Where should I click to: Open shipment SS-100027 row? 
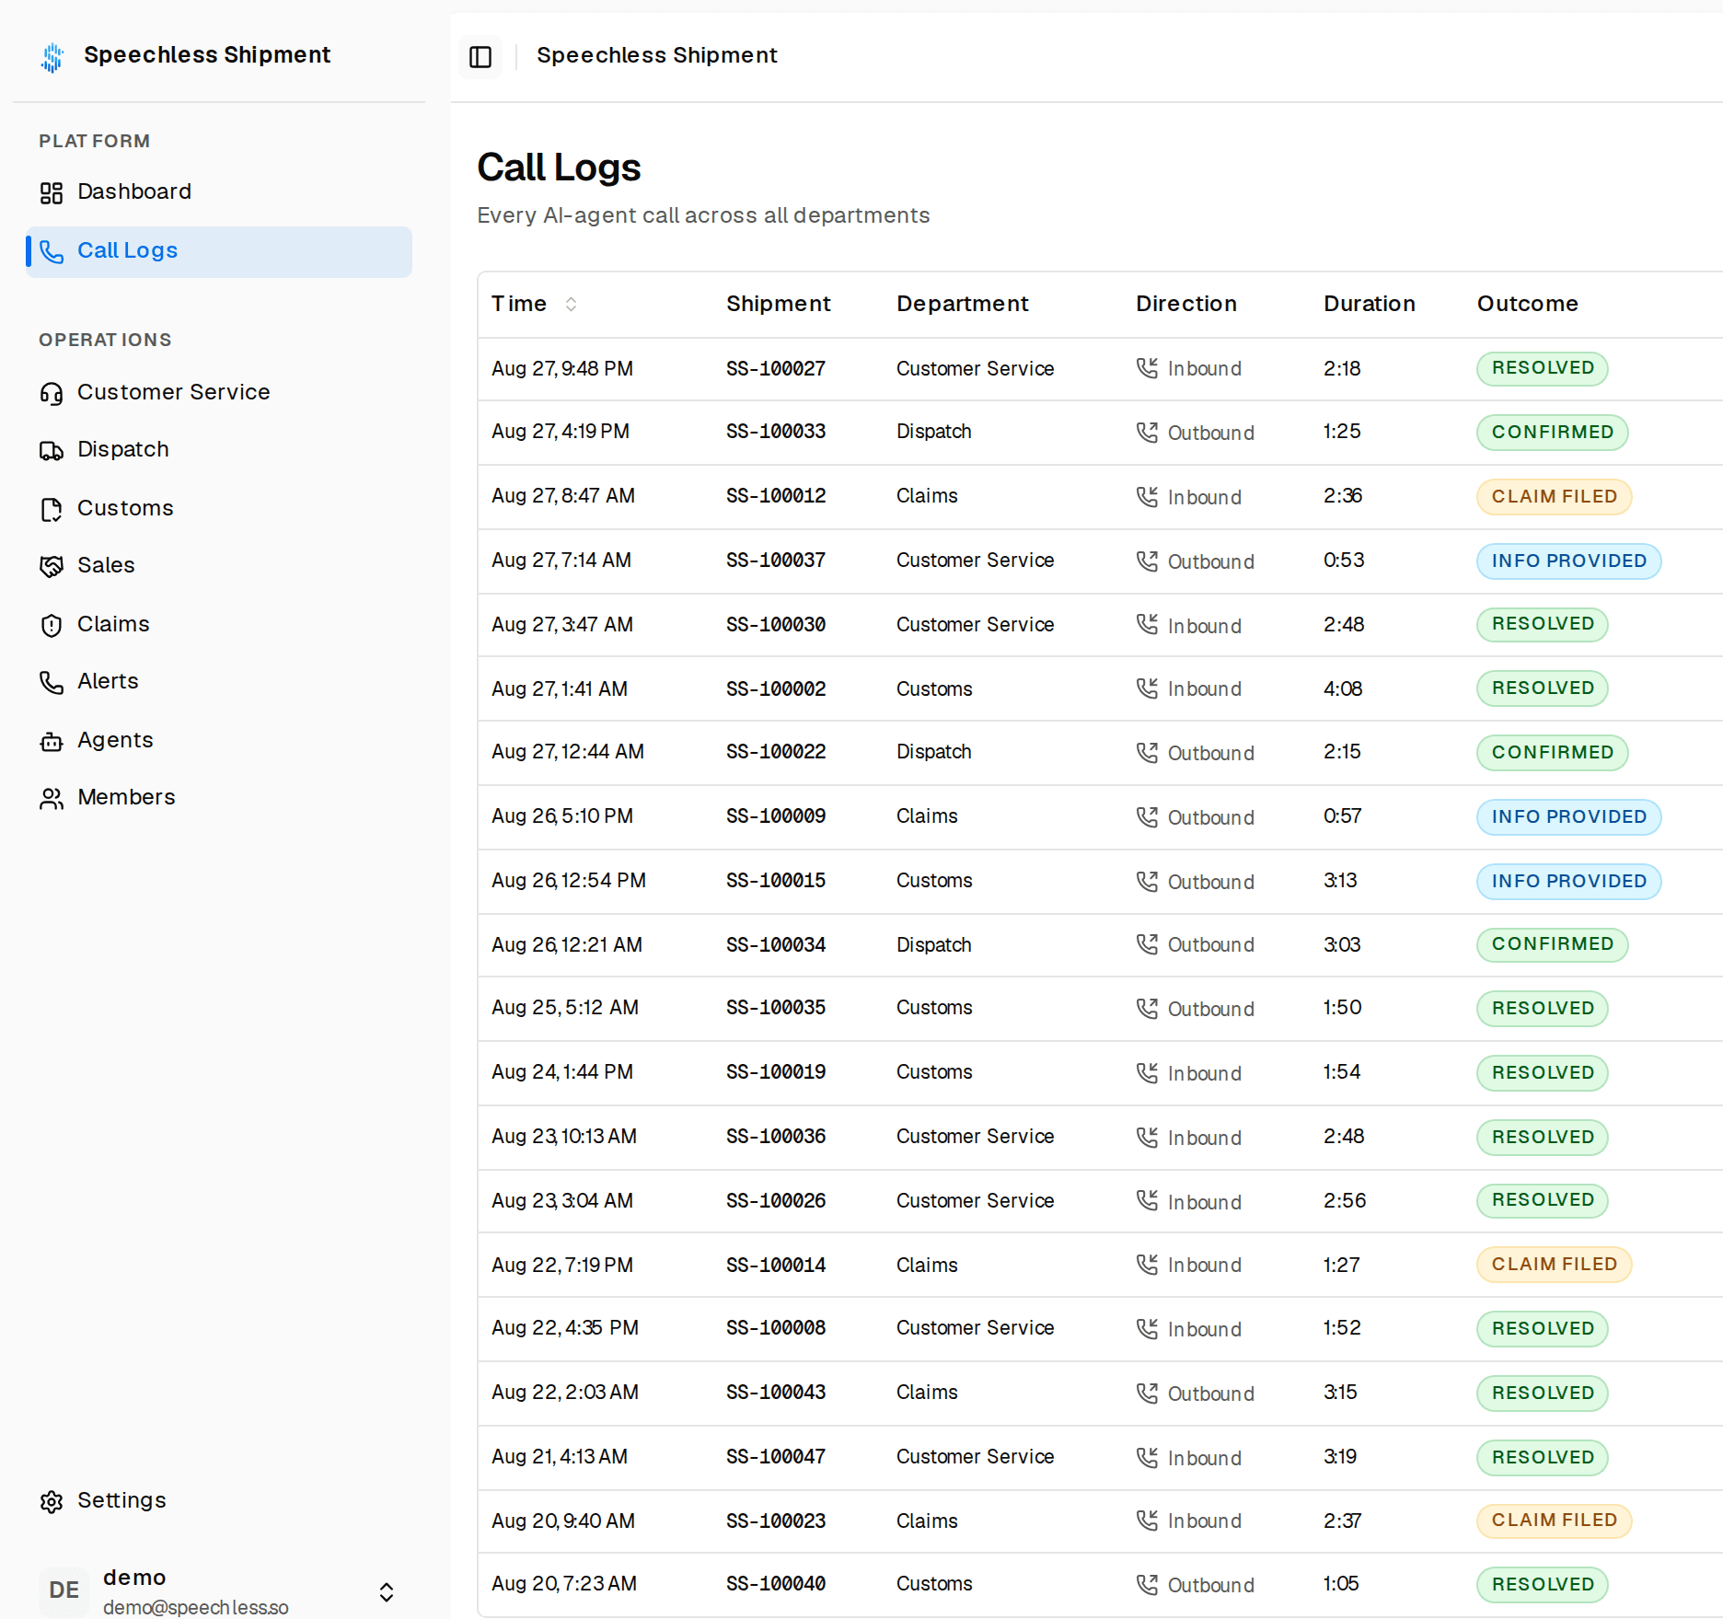[1100, 369]
